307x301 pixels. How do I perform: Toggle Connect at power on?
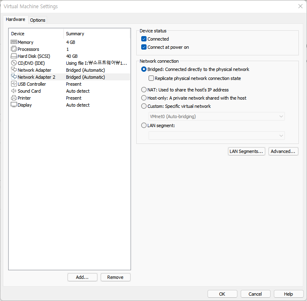click(144, 47)
